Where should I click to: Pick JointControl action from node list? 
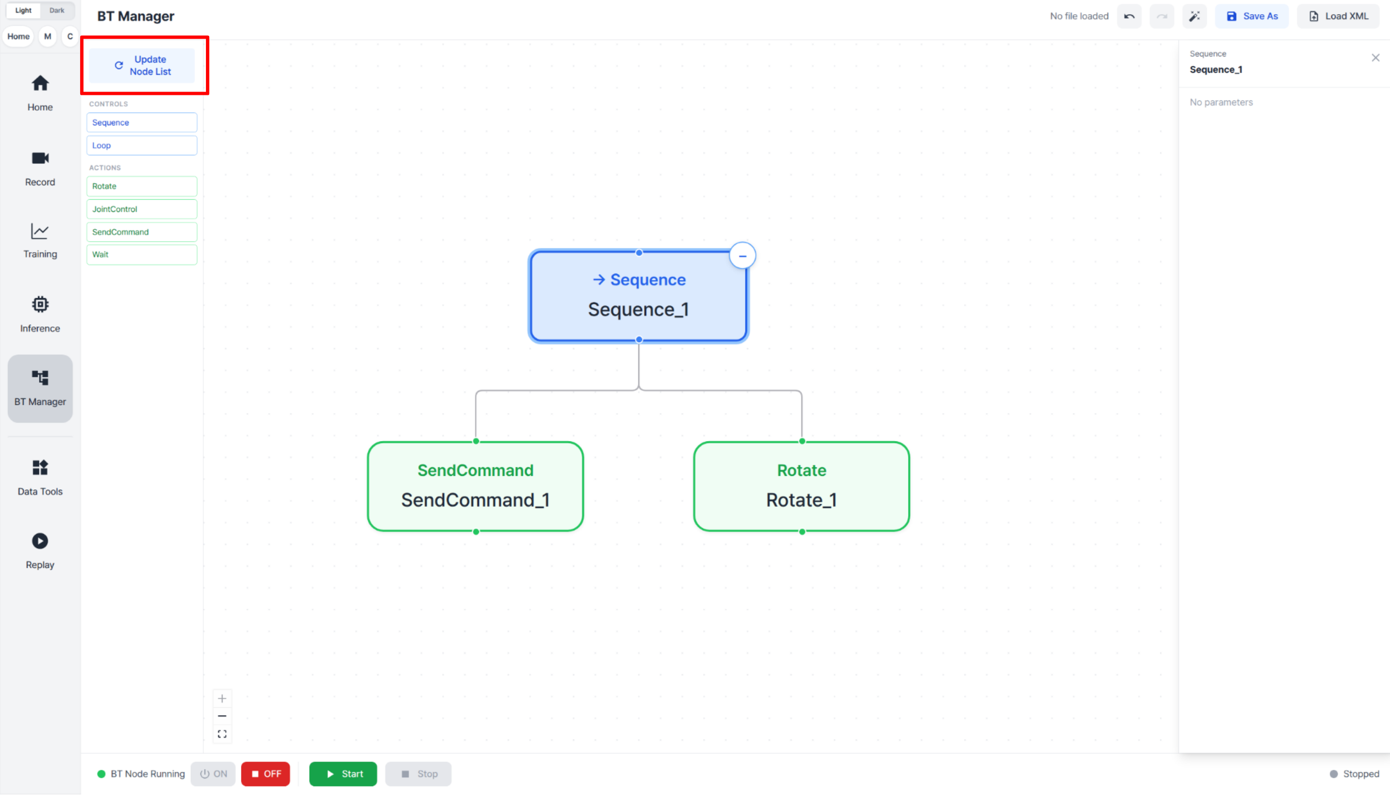pos(142,209)
